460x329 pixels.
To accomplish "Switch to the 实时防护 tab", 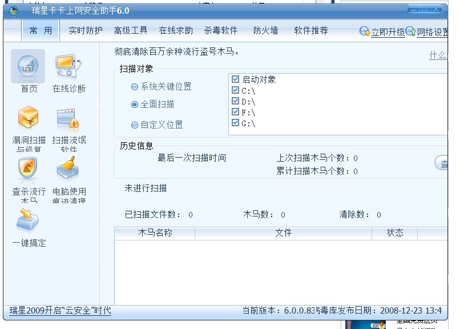I will (86, 30).
